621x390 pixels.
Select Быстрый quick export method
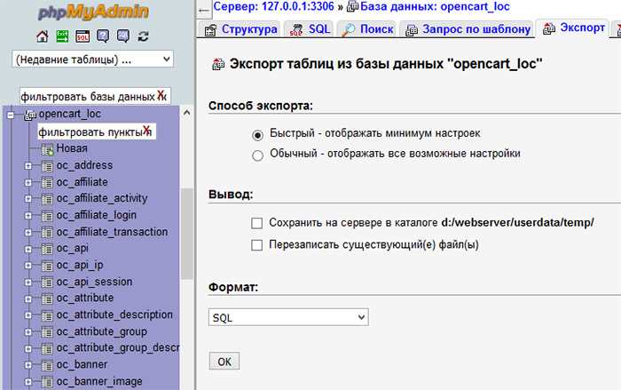click(258, 135)
